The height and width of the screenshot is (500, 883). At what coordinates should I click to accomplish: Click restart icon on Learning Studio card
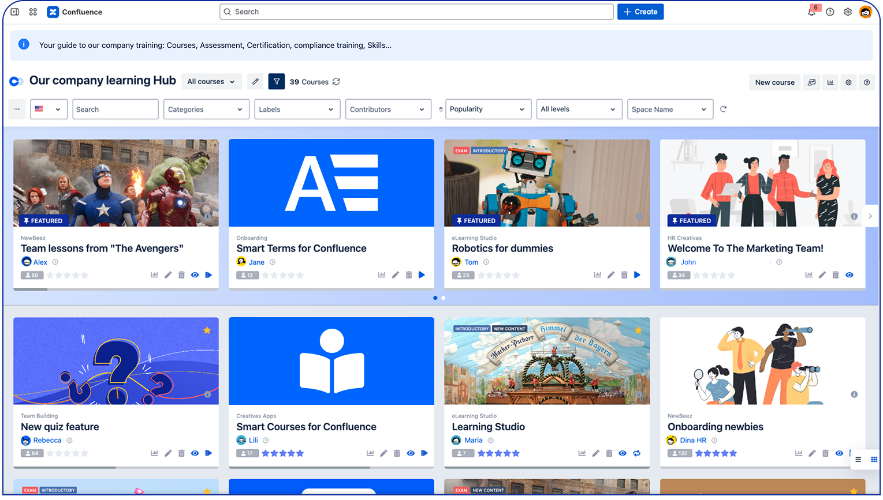click(x=636, y=453)
